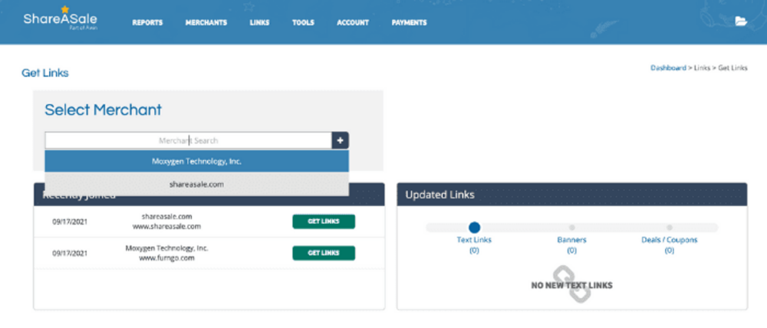Open the Links menu
This screenshot has width=767, height=328.
(x=259, y=23)
